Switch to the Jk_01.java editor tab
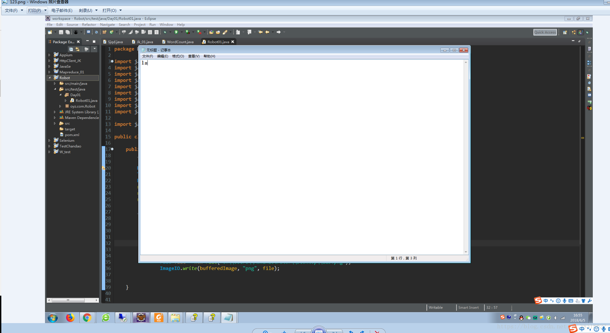Image resolution: width=610 pixels, height=333 pixels. [143, 42]
